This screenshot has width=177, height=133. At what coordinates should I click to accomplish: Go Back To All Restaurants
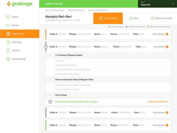[x=55, y=10]
